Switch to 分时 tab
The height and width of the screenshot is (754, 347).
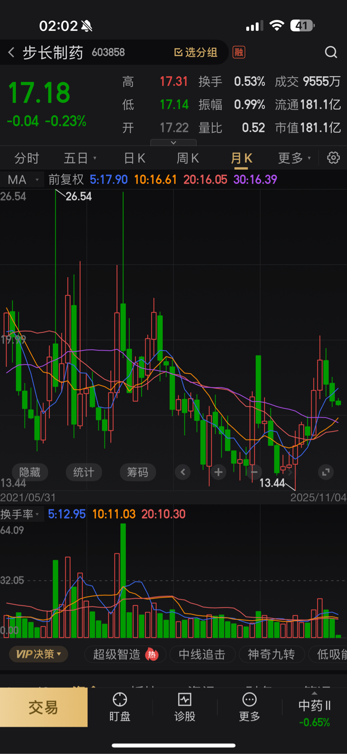pos(27,158)
